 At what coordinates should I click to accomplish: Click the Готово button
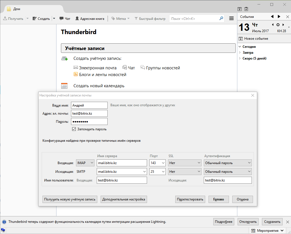point(219,199)
